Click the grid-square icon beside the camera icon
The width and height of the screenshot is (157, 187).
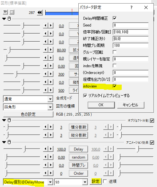click(12, 12)
